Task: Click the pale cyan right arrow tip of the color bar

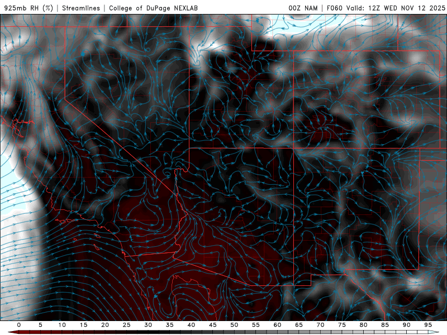Action: click(434, 332)
